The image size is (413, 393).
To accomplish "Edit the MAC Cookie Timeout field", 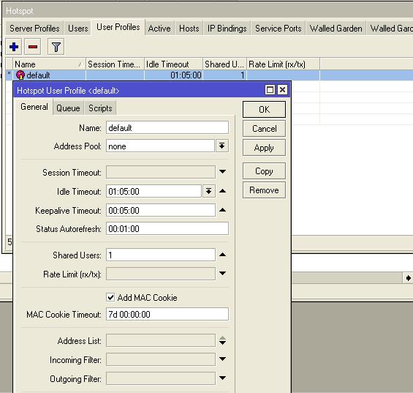I will [x=167, y=314].
